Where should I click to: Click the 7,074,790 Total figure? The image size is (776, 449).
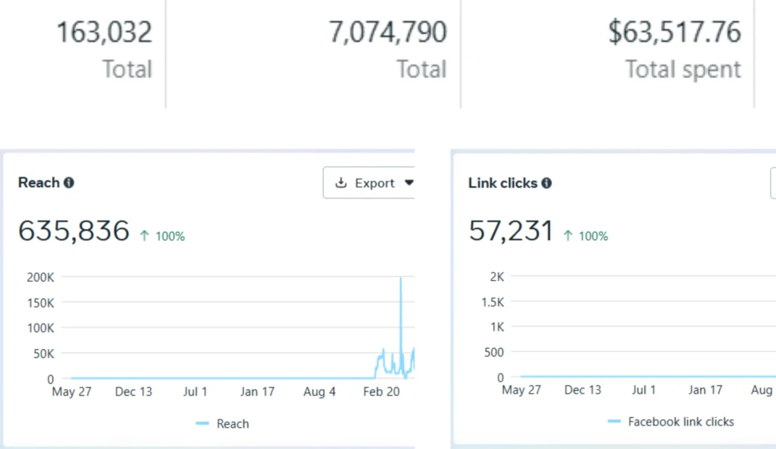[387, 33]
